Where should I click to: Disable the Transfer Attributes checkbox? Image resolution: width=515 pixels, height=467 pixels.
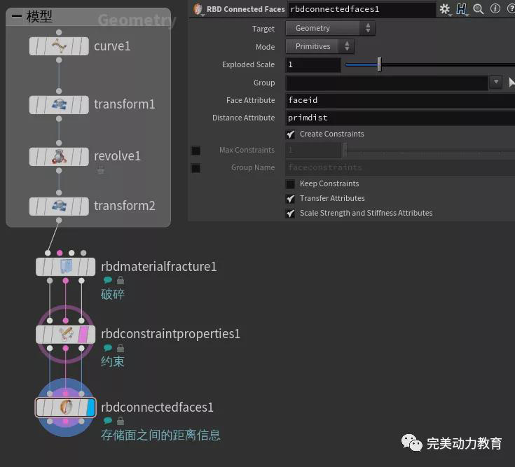click(291, 199)
